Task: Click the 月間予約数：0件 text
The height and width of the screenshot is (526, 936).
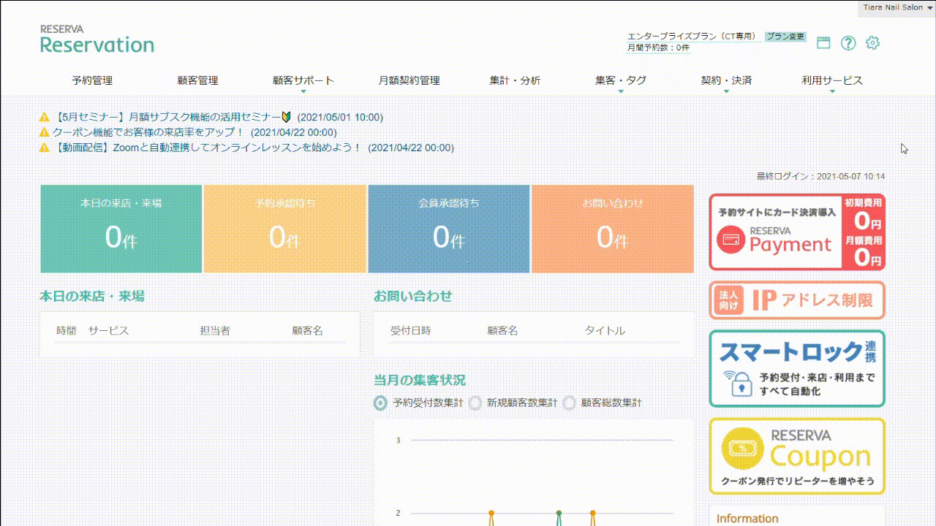Action: click(x=658, y=47)
